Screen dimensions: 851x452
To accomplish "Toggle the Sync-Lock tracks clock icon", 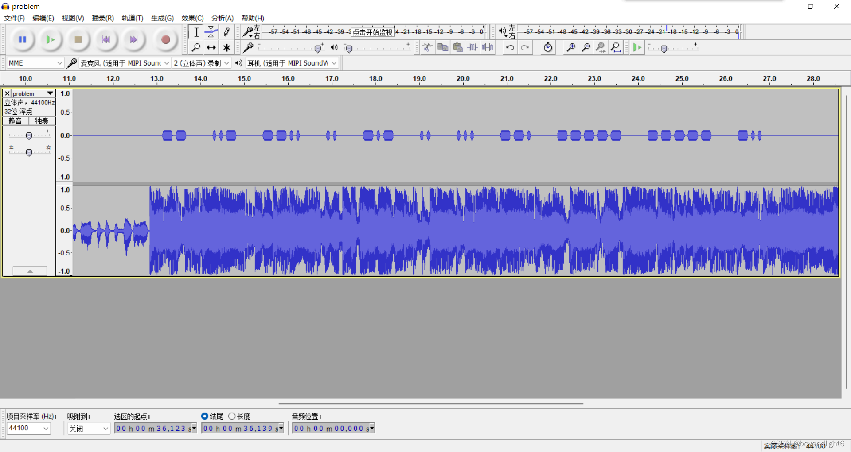I will (x=548, y=47).
